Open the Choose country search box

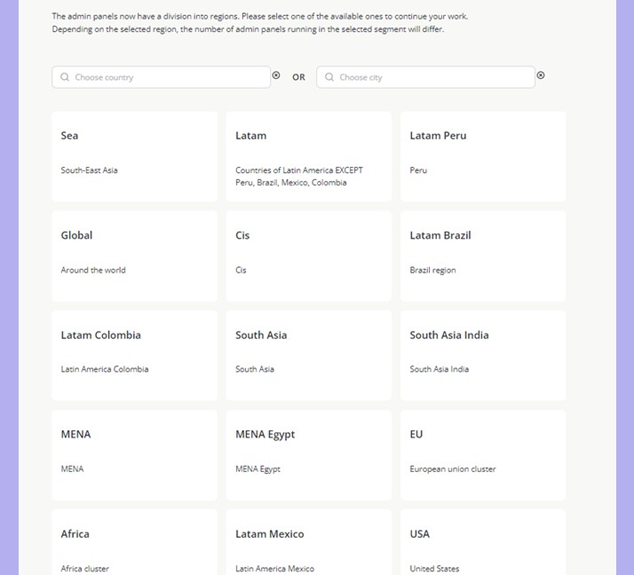(169, 77)
